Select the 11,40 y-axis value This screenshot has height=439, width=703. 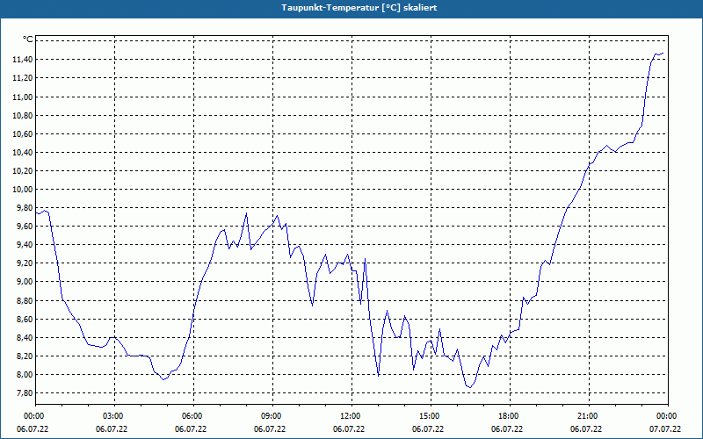coord(24,60)
